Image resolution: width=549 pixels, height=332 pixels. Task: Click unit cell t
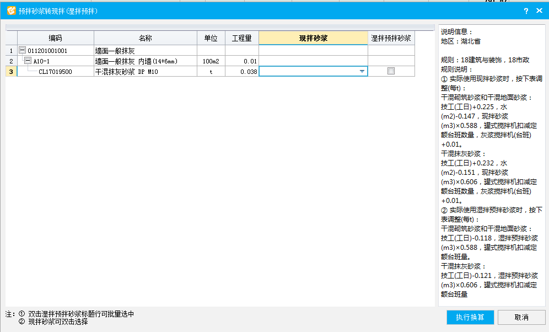pyautogui.click(x=211, y=72)
